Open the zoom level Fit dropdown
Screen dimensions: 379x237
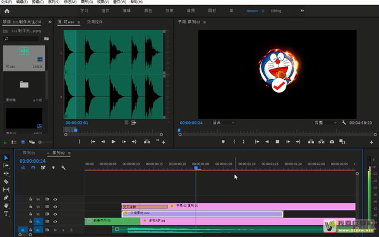click(x=224, y=123)
